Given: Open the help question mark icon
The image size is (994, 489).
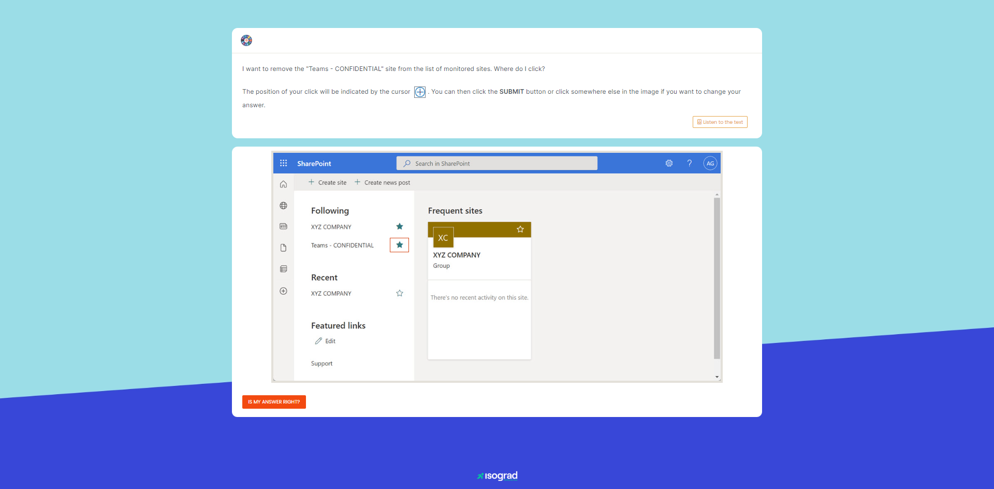Looking at the screenshot, I should (690, 163).
